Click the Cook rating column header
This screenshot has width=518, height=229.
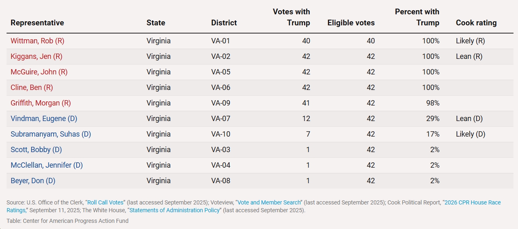476,23
